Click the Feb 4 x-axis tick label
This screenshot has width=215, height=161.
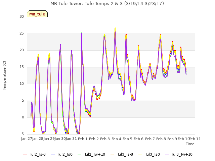pos(116,139)
